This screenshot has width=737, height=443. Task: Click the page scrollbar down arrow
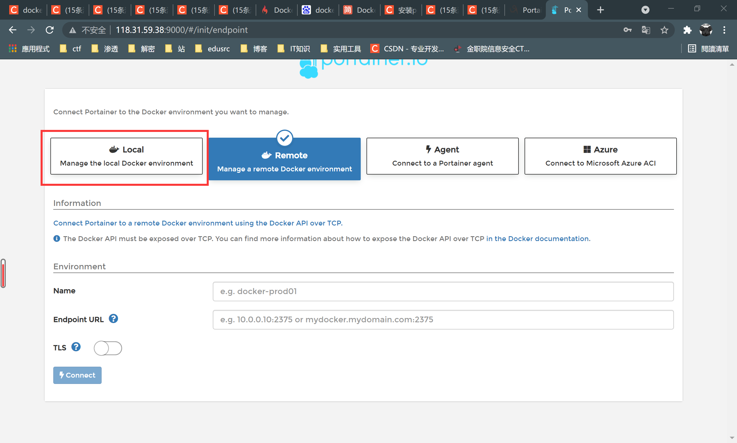(732, 438)
